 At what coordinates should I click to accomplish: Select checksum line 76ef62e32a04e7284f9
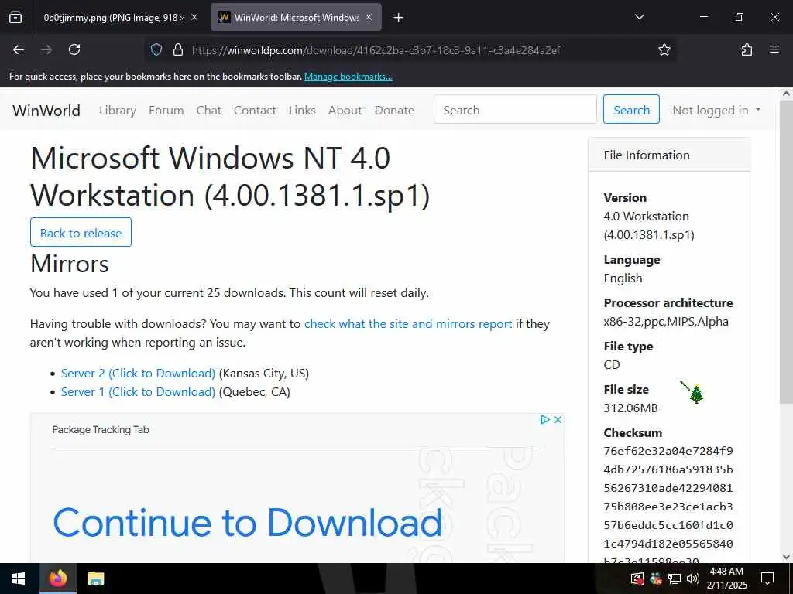tap(668, 451)
